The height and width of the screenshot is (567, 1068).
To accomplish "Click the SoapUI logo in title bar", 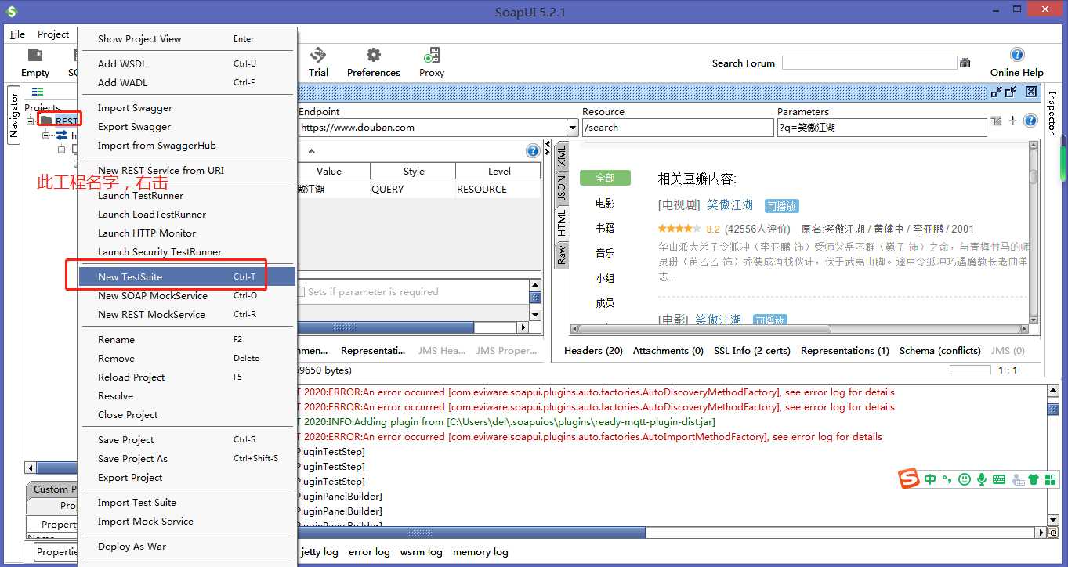I will tap(11, 12).
